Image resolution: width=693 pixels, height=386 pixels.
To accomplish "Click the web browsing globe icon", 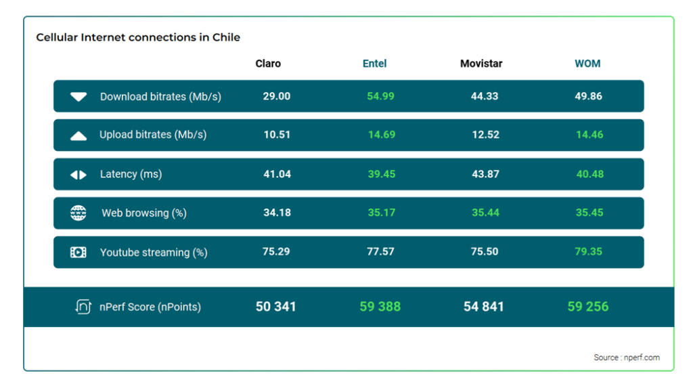I will click(x=79, y=213).
